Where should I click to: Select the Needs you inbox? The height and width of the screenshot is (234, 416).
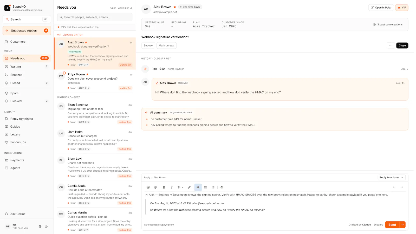[27, 58]
